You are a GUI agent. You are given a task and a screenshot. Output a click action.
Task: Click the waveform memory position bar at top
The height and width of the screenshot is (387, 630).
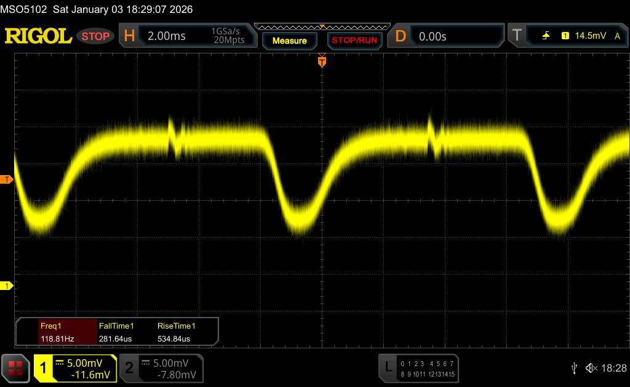[322, 26]
